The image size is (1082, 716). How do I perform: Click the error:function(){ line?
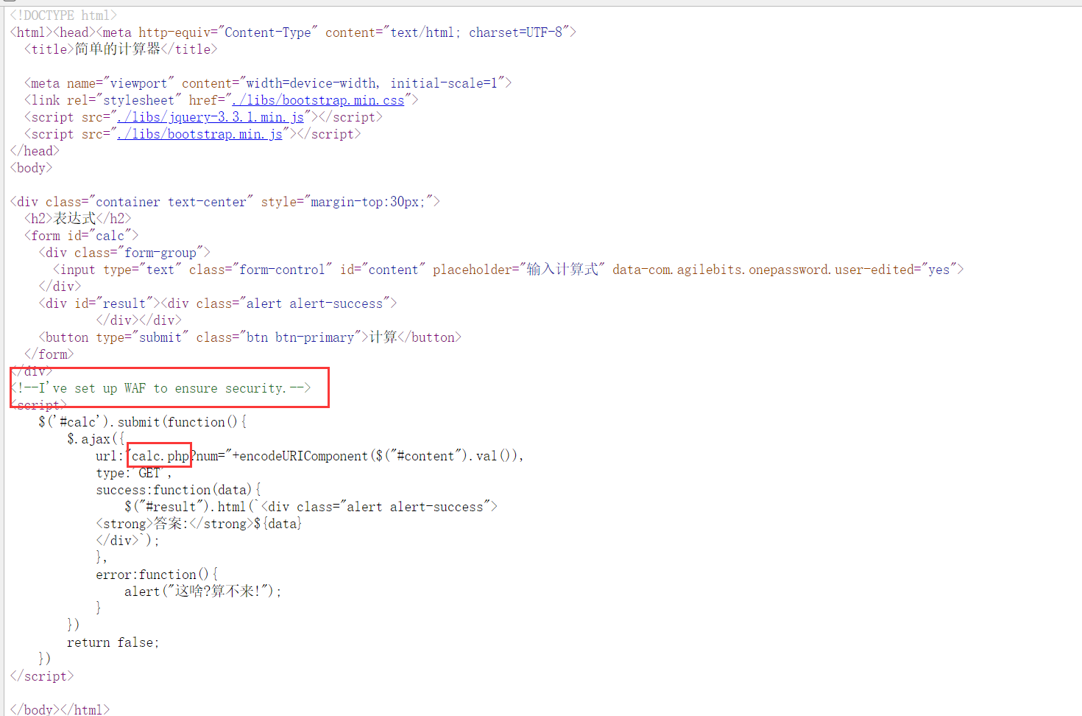tap(157, 575)
